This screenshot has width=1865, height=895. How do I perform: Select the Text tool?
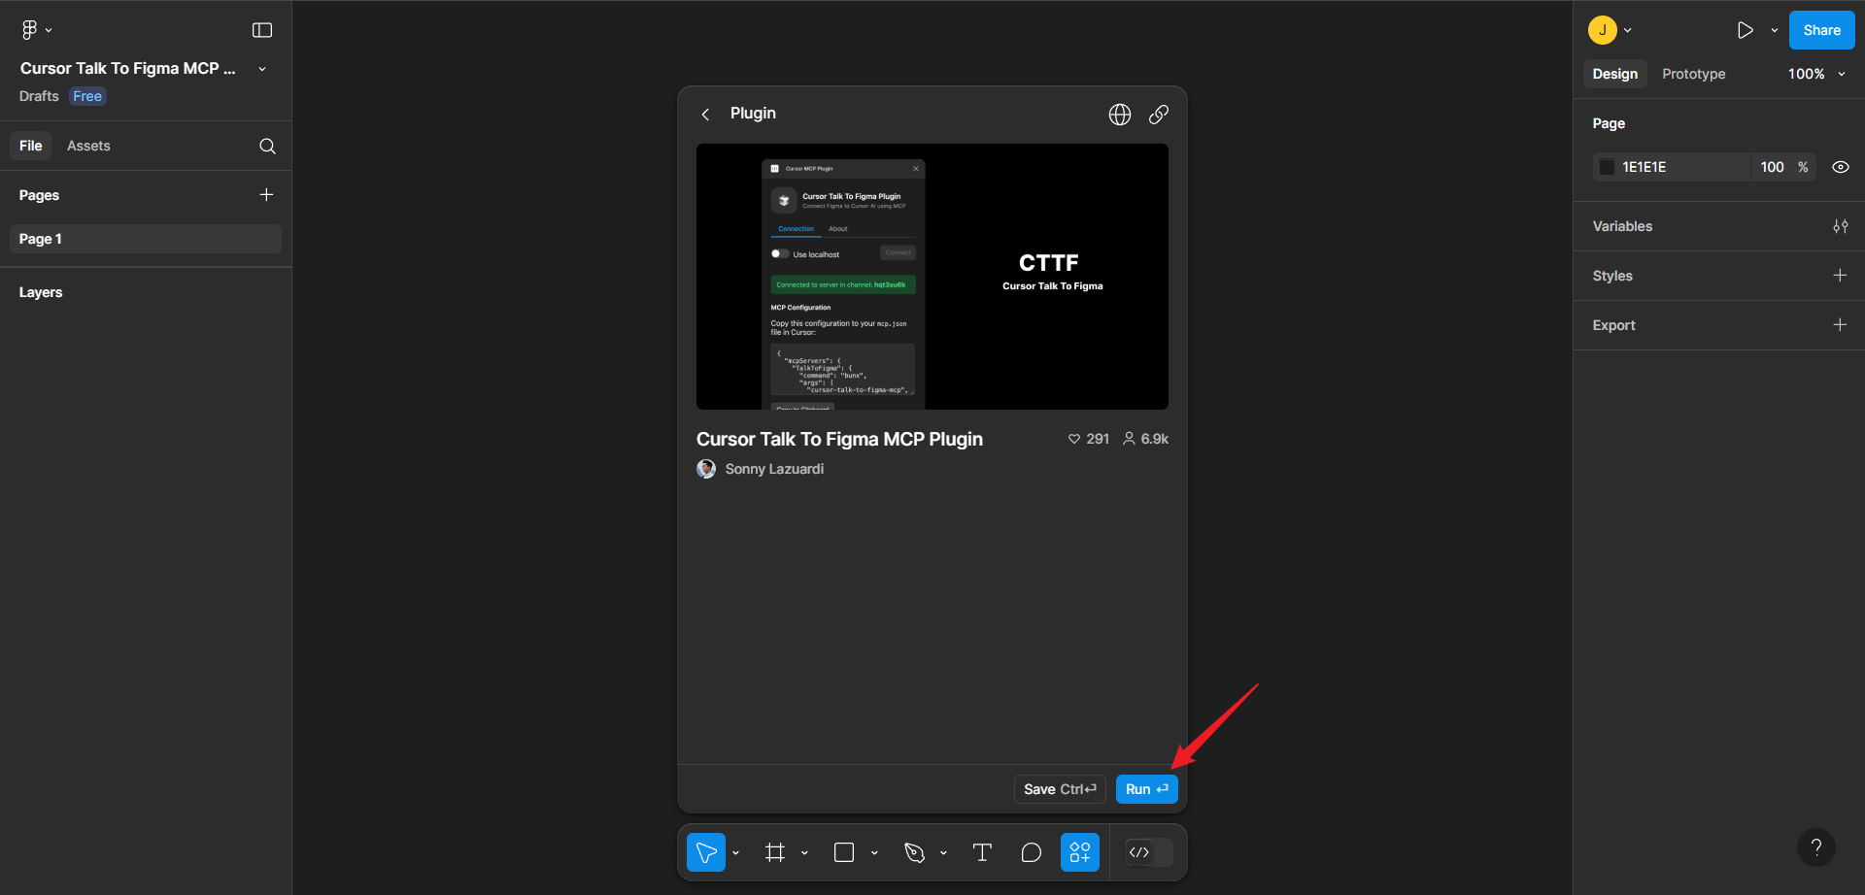click(x=982, y=852)
